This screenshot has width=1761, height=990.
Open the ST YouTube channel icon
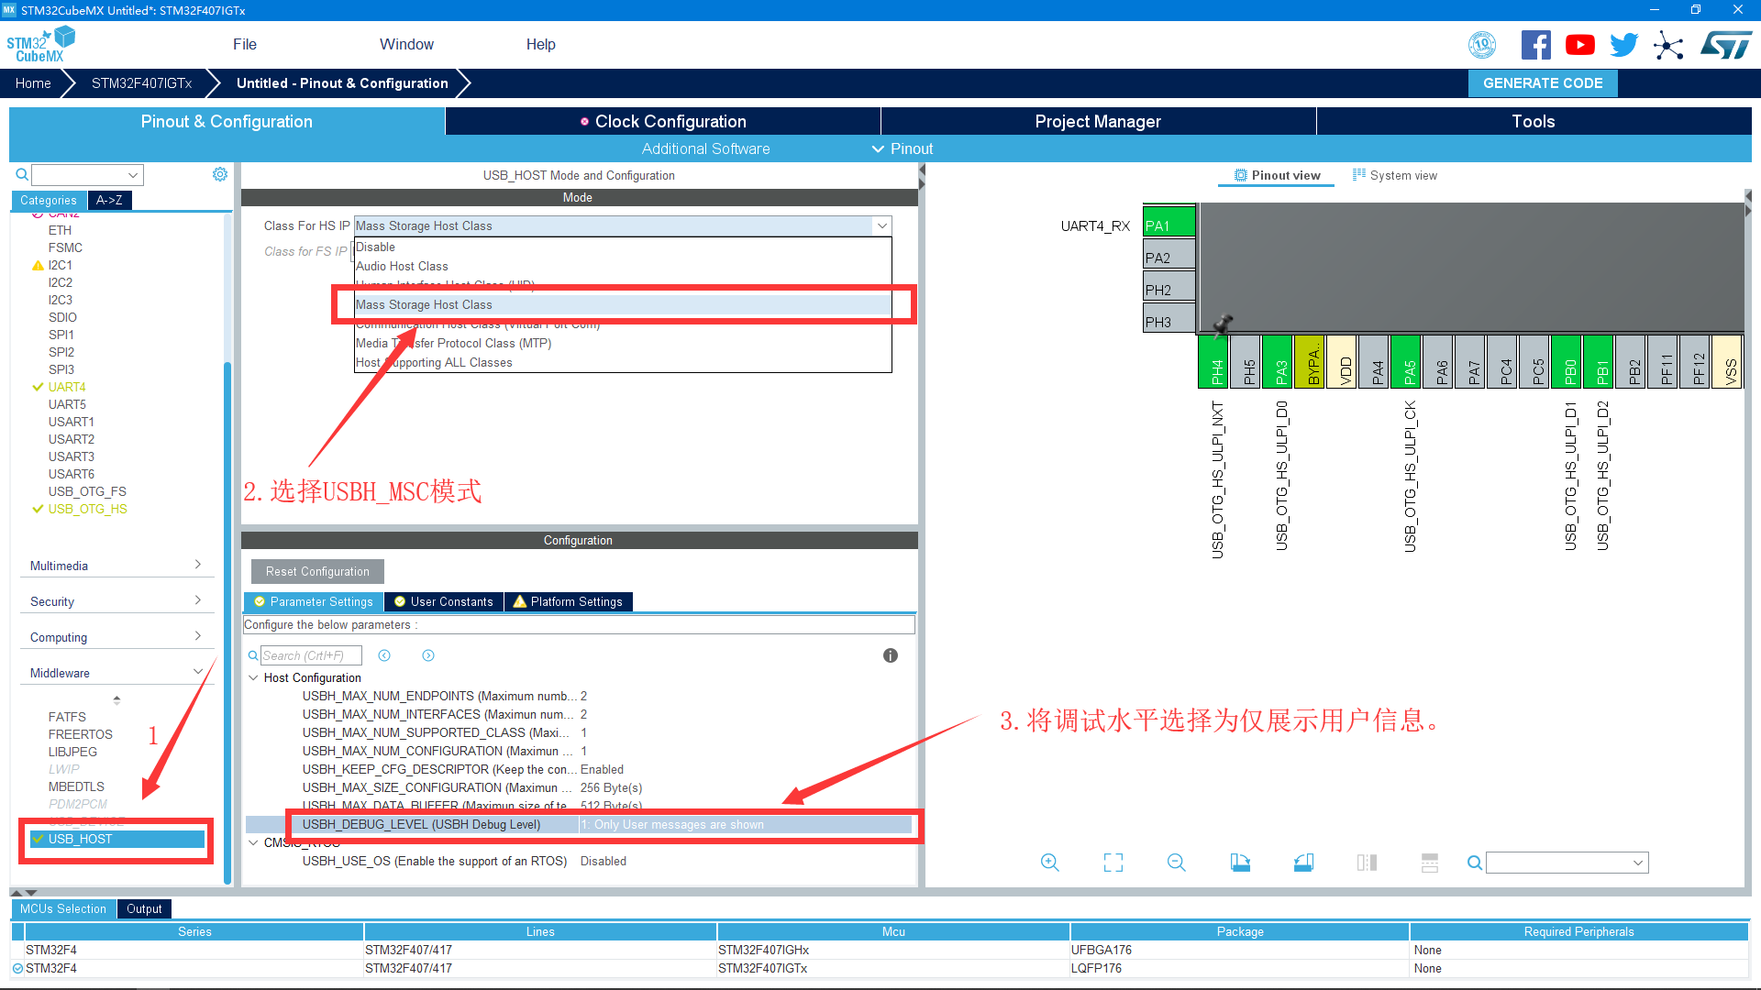[x=1579, y=45]
